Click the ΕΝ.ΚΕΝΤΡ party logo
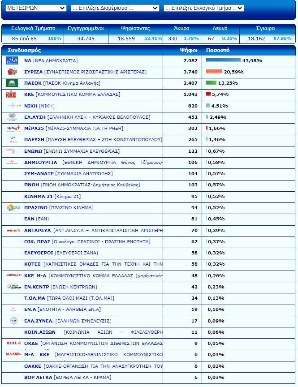The width and height of the screenshot is (298, 387). tap(14, 287)
